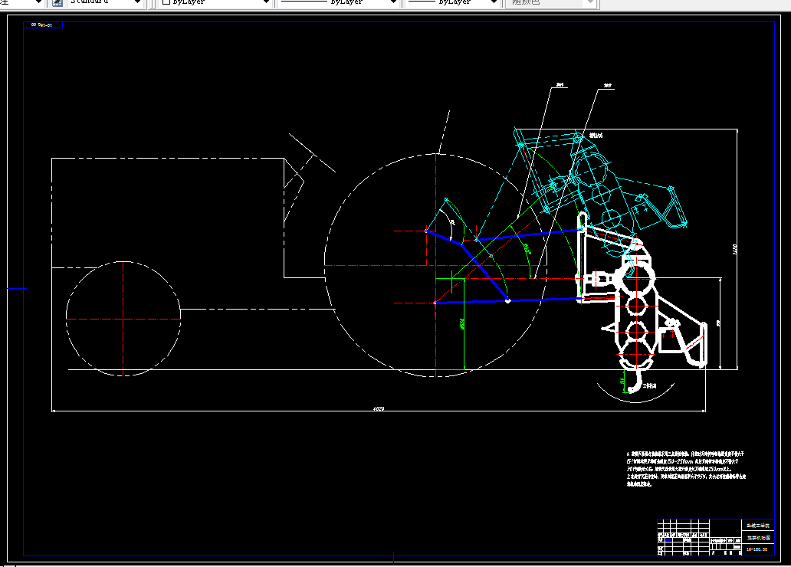Screen dimensions: 791x567
Task: Click the text style manager icon
Action: 57,2
